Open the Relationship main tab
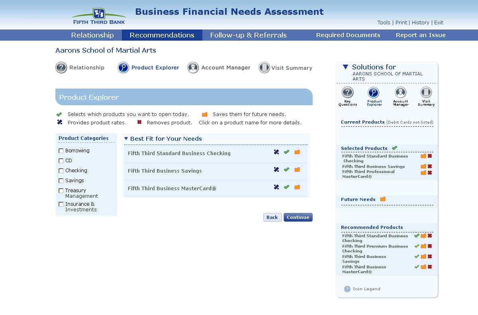Viewport: 478px width, 315px height. [92, 35]
